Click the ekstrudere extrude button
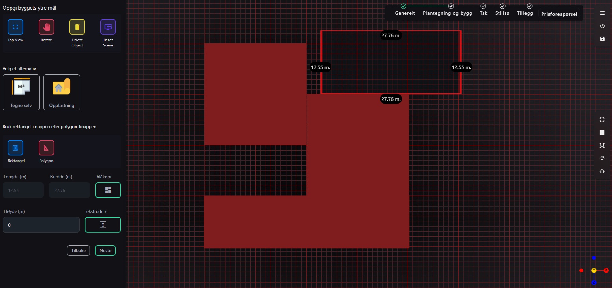The height and width of the screenshot is (288, 612). click(x=103, y=225)
